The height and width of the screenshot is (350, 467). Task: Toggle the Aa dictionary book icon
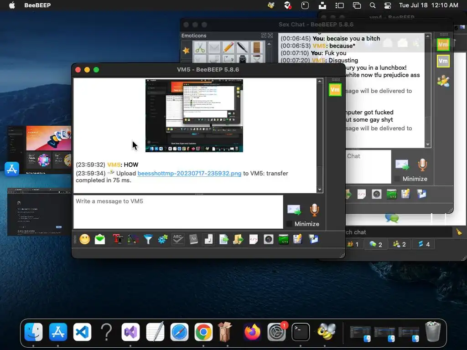point(193,239)
